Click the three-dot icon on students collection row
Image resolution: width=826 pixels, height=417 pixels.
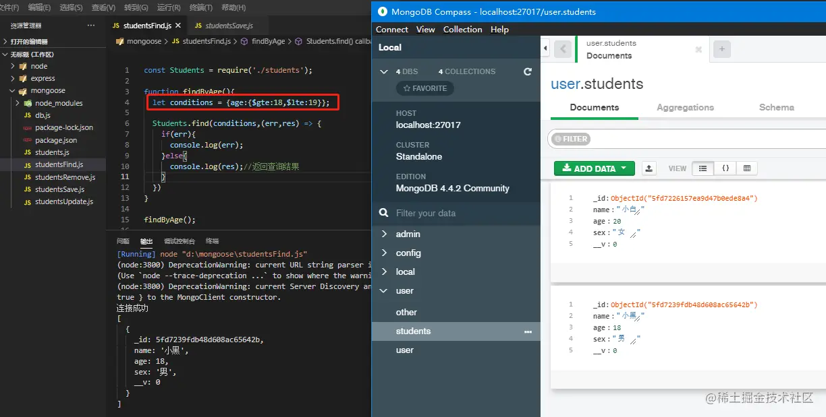tap(528, 331)
